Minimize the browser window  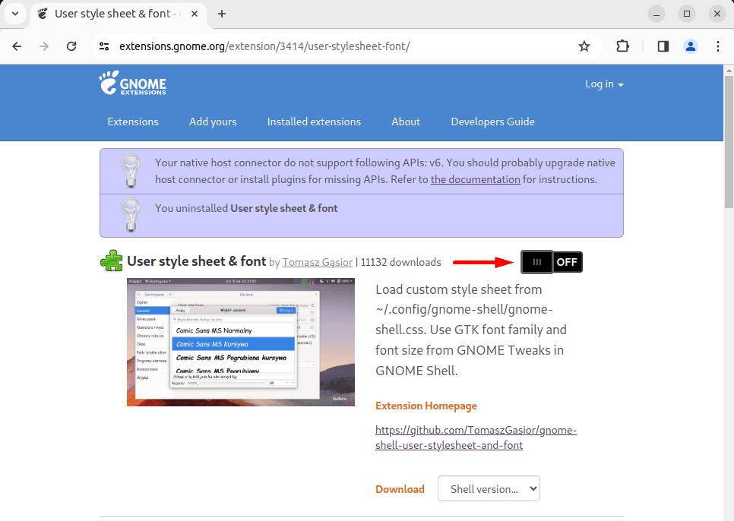click(656, 14)
